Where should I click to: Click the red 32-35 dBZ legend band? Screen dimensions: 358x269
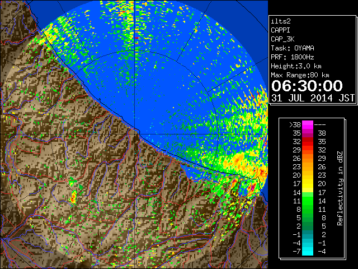click(308, 141)
